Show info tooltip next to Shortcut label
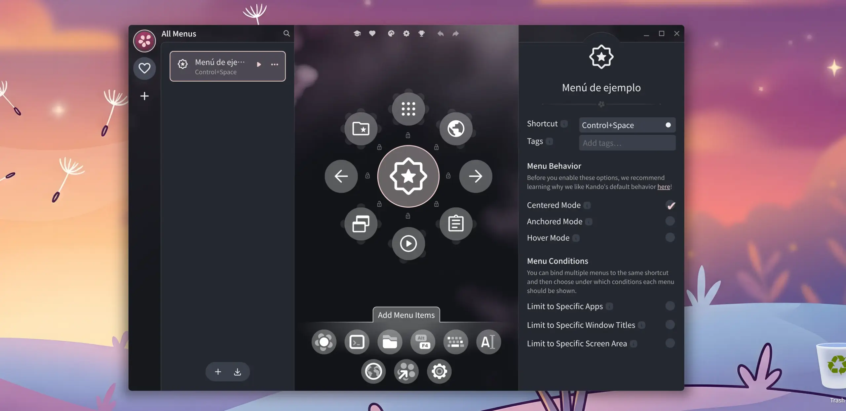Screen dimensions: 846x411 [564, 124]
